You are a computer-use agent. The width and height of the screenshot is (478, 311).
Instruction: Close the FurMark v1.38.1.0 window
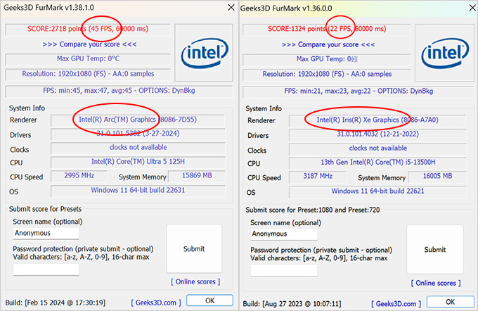point(231,7)
